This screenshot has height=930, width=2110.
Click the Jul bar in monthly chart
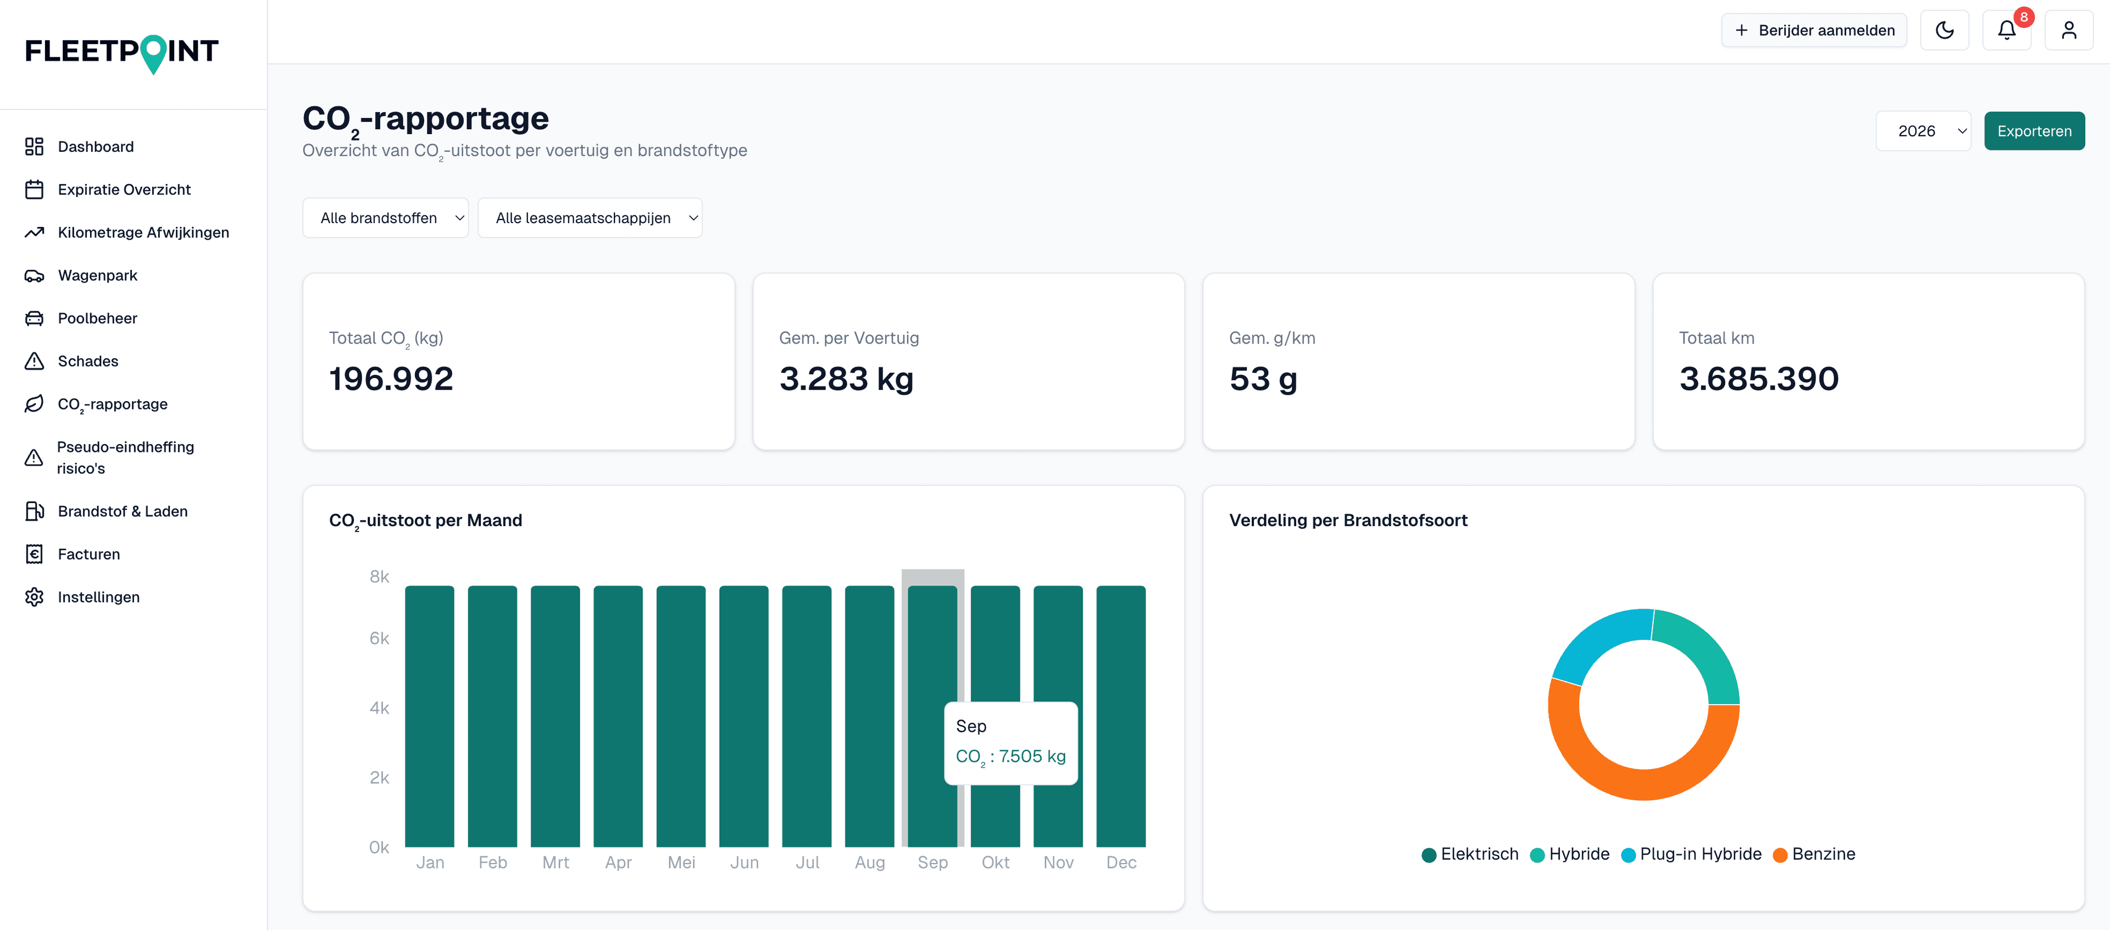[807, 716]
